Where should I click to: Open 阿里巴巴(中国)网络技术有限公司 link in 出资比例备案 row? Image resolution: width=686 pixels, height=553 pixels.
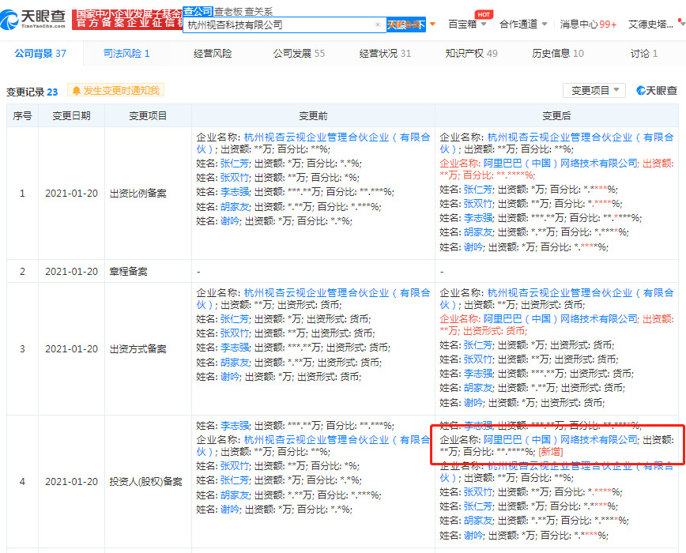click(560, 163)
